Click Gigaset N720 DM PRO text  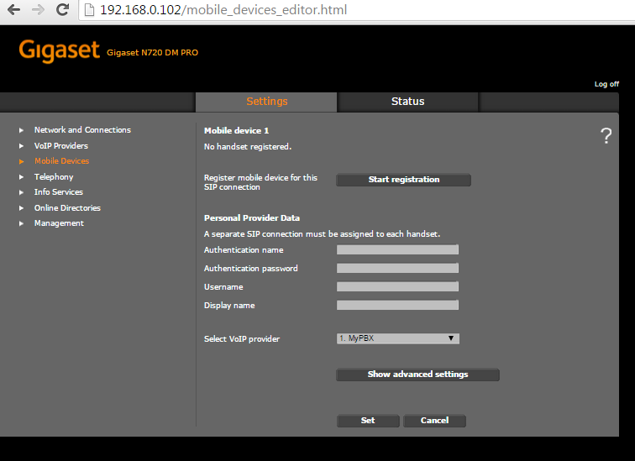coord(152,53)
